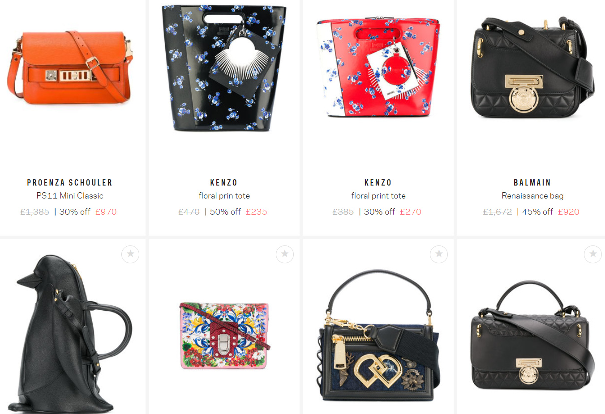The image size is (605, 414).
Task: Click the £970 sale price
Action: click(x=106, y=212)
